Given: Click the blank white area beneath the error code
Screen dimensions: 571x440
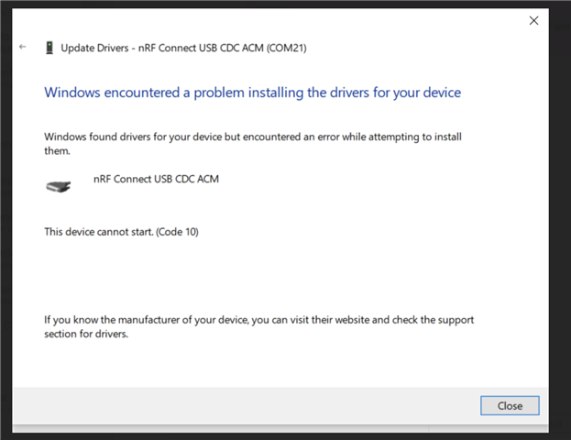Looking at the screenshot, I should pos(255,273).
